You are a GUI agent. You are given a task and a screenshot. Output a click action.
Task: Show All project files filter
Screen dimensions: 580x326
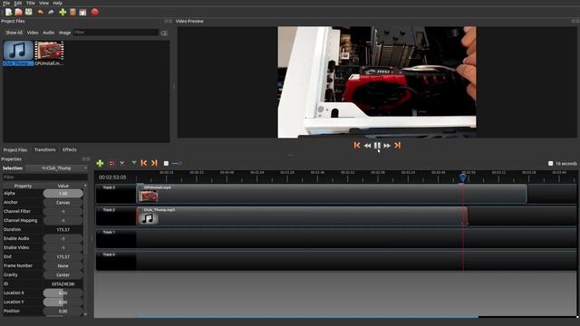click(14, 33)
